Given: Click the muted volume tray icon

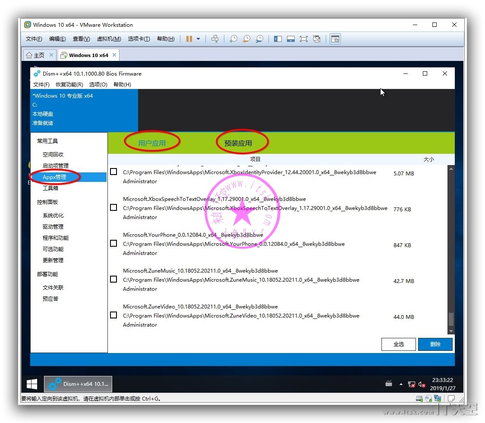Looking at the screenshot, I should click(x=422, y=384).
